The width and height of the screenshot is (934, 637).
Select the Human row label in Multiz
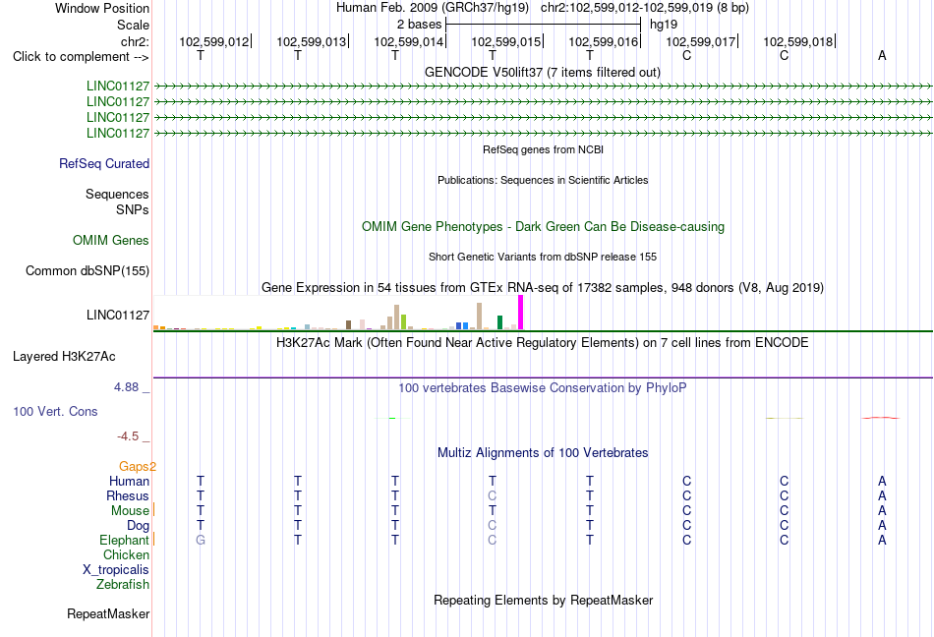(129, 481)
